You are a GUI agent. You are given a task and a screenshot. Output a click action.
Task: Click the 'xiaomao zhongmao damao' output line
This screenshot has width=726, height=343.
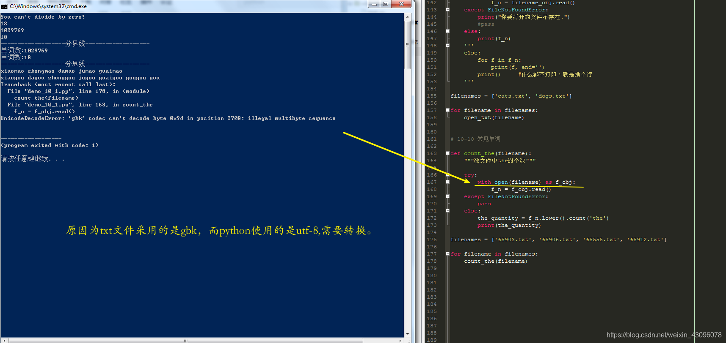tap(61, 71)
